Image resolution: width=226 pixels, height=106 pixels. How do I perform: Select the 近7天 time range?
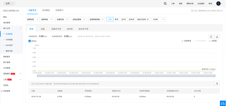point(123,19)
